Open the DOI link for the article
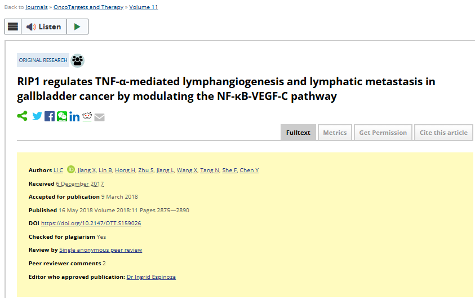 click(x=91, y=224)
